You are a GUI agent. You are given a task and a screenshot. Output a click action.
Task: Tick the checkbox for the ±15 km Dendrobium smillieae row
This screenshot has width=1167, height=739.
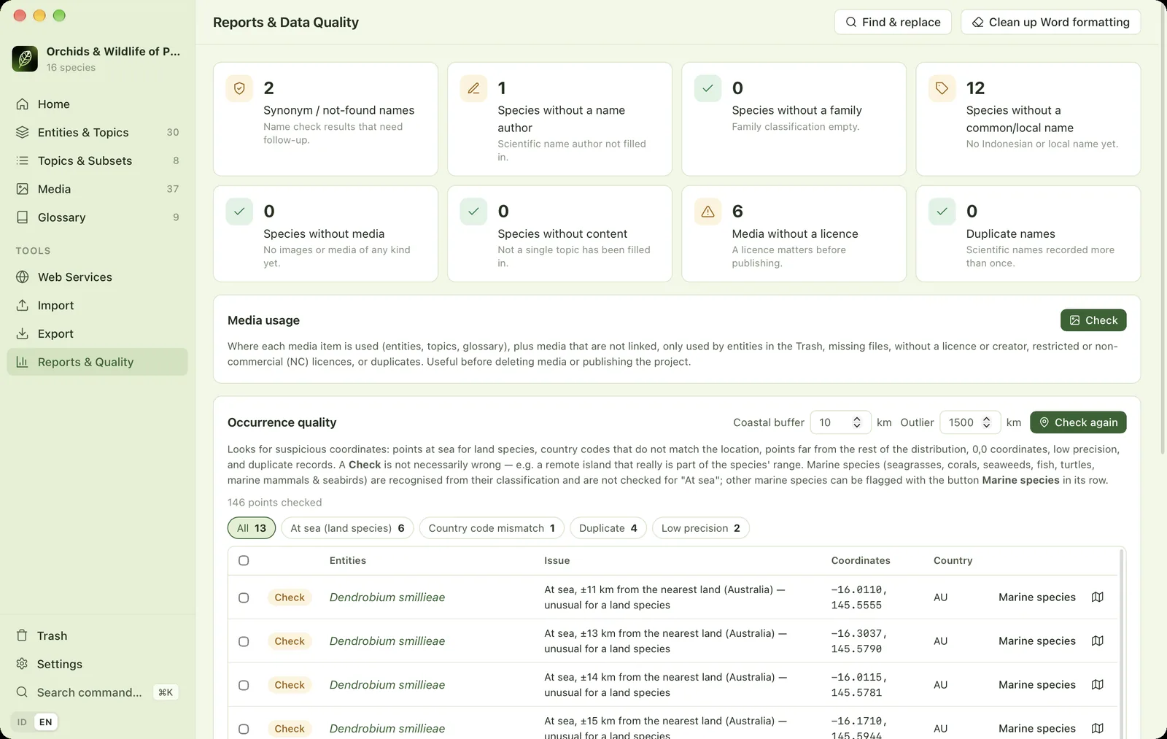point(244,729)
